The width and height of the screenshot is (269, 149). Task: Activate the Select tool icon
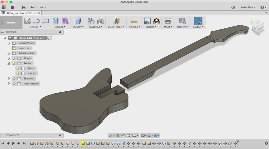[198, 21]
